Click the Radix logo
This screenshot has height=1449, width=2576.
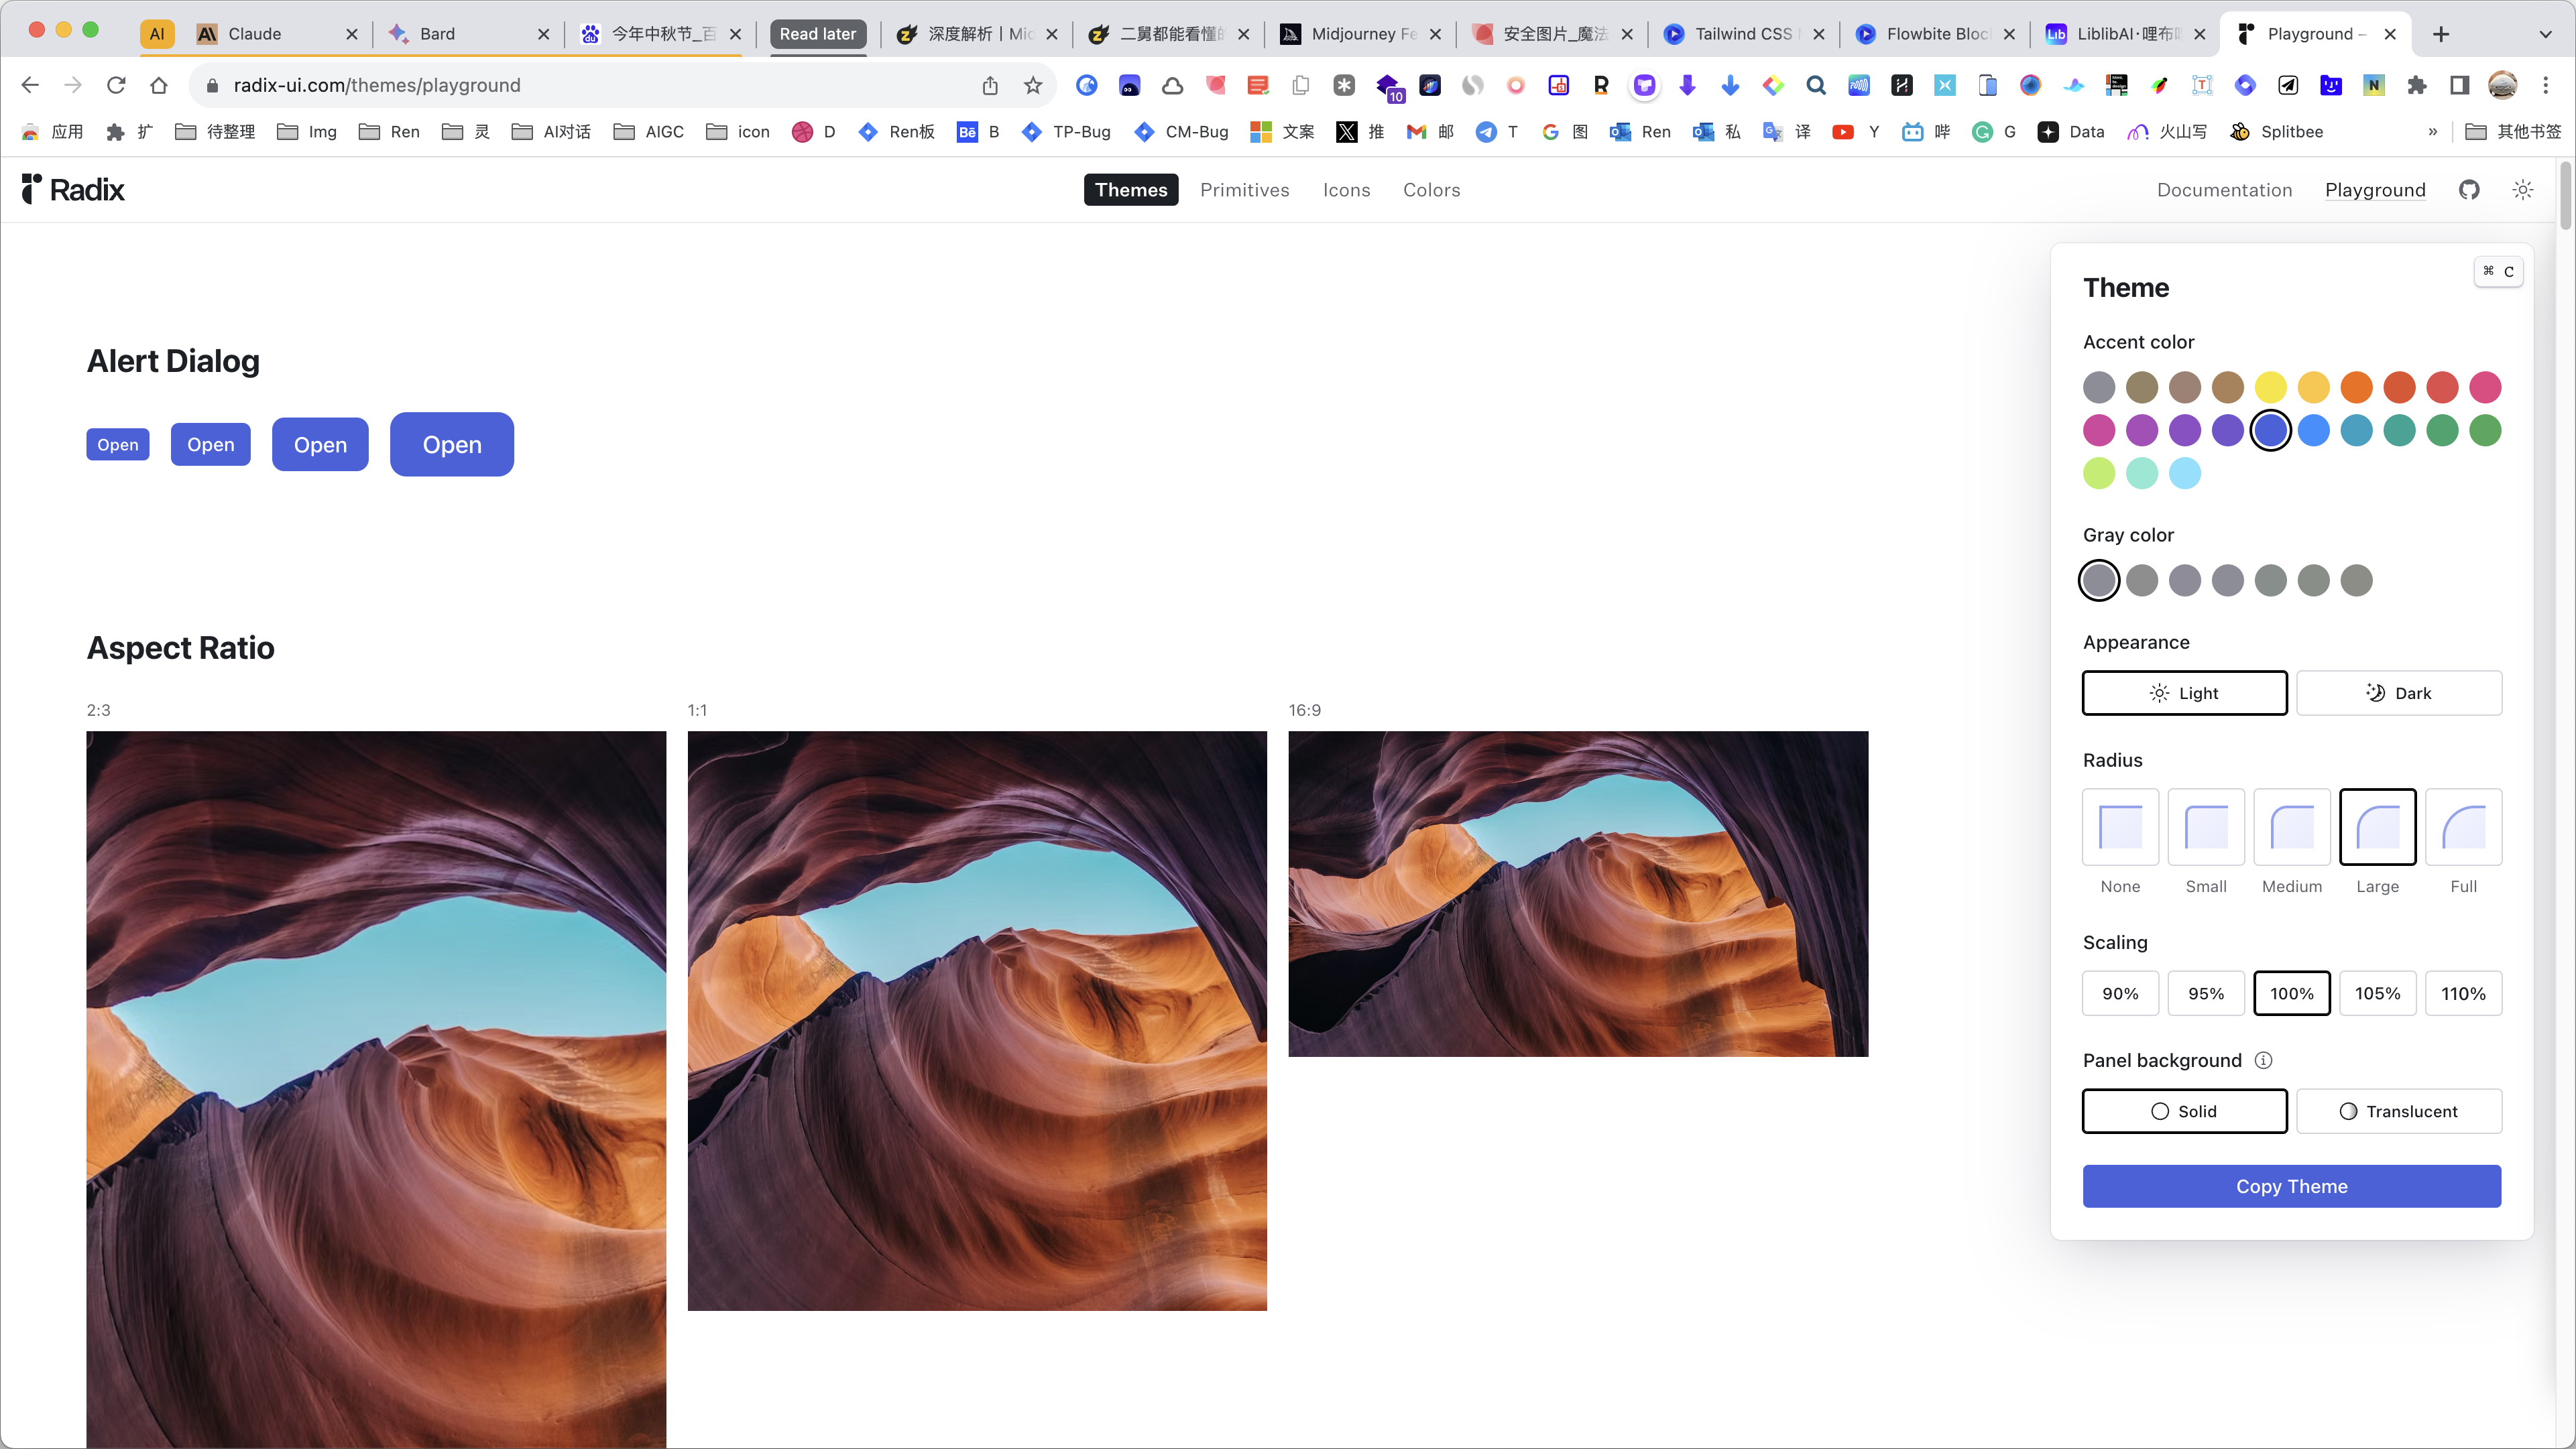[73, 190]
